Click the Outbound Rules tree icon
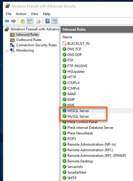The image size is (133, 181). pyautogui.click(x=12, y=40)
